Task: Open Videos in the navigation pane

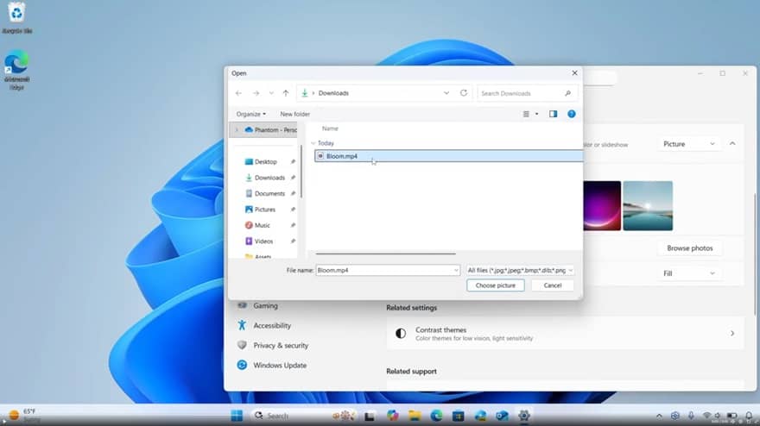Action: coord(263,241)
